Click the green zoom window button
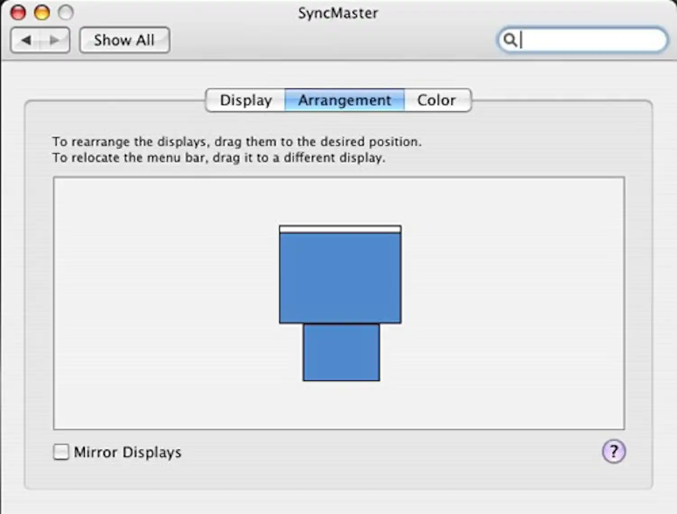 click(66, 12)
